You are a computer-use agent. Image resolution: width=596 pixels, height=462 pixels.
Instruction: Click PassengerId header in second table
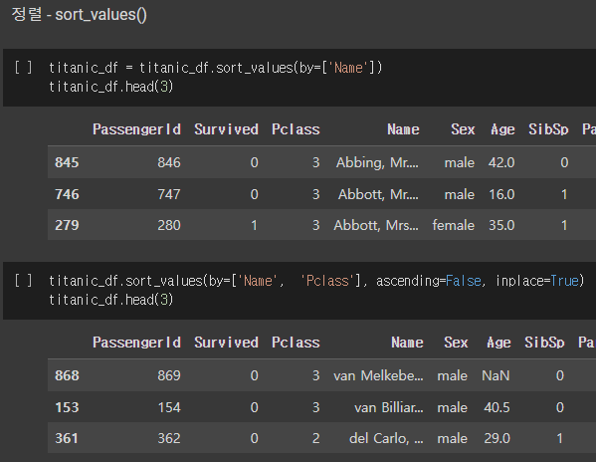click(x=137, y=343)
